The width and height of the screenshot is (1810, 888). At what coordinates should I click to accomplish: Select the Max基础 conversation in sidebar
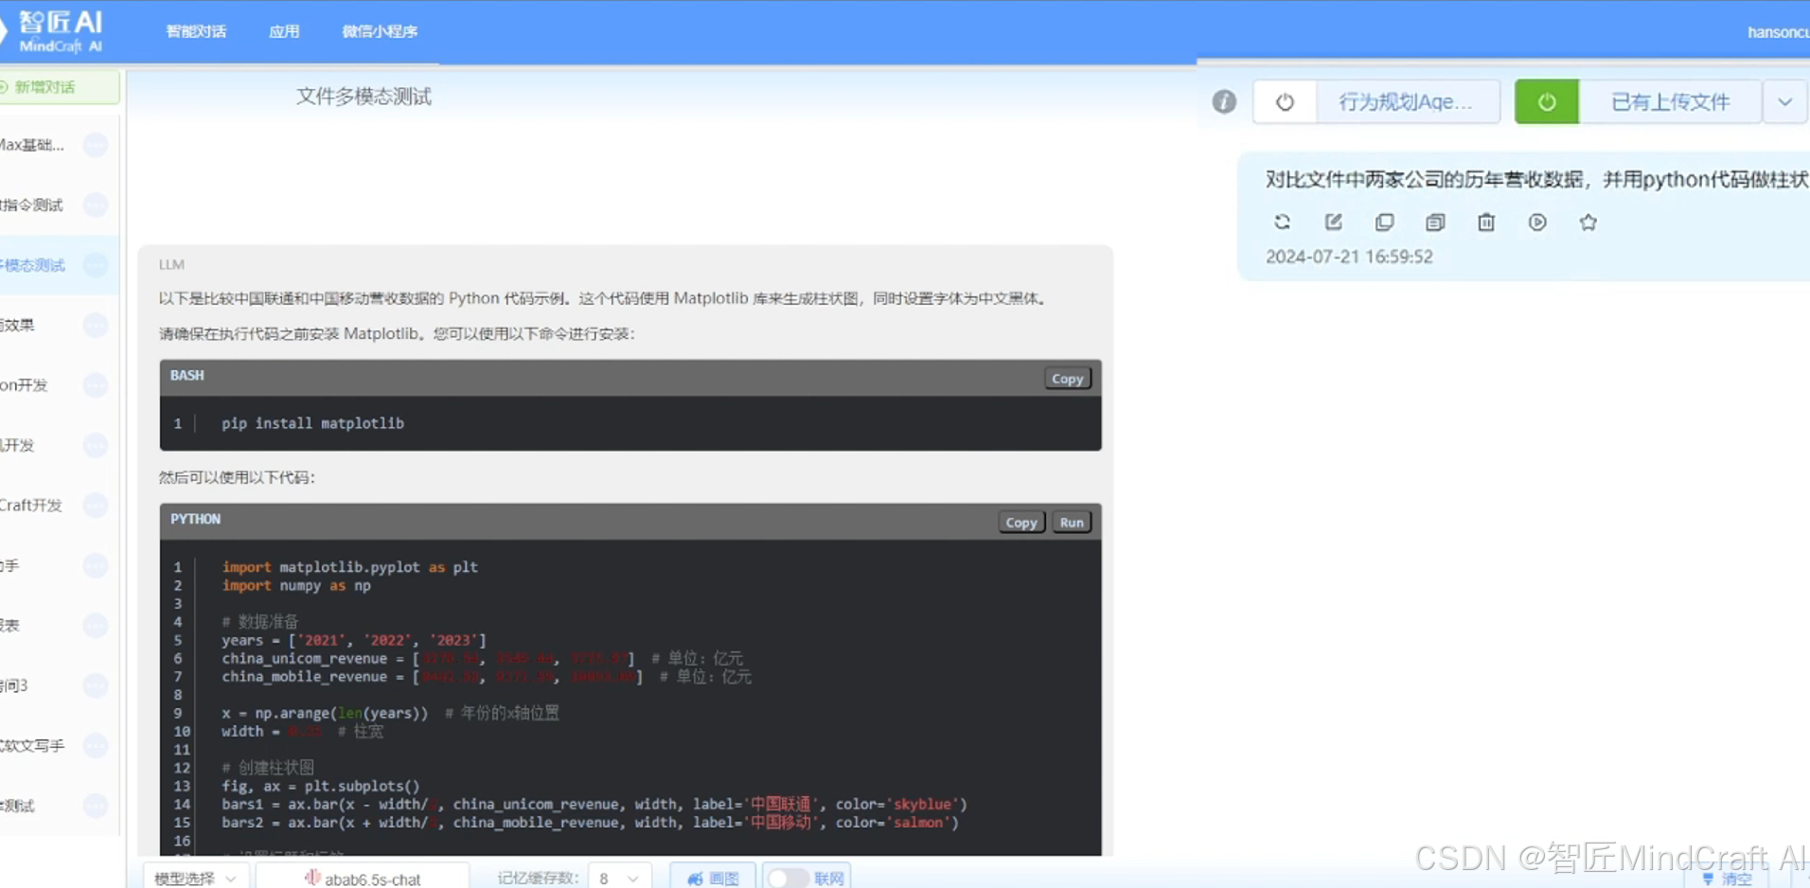[32, 145]
